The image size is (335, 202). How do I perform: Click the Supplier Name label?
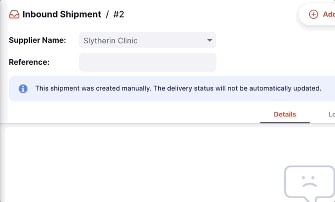click(x=37, y=40)
